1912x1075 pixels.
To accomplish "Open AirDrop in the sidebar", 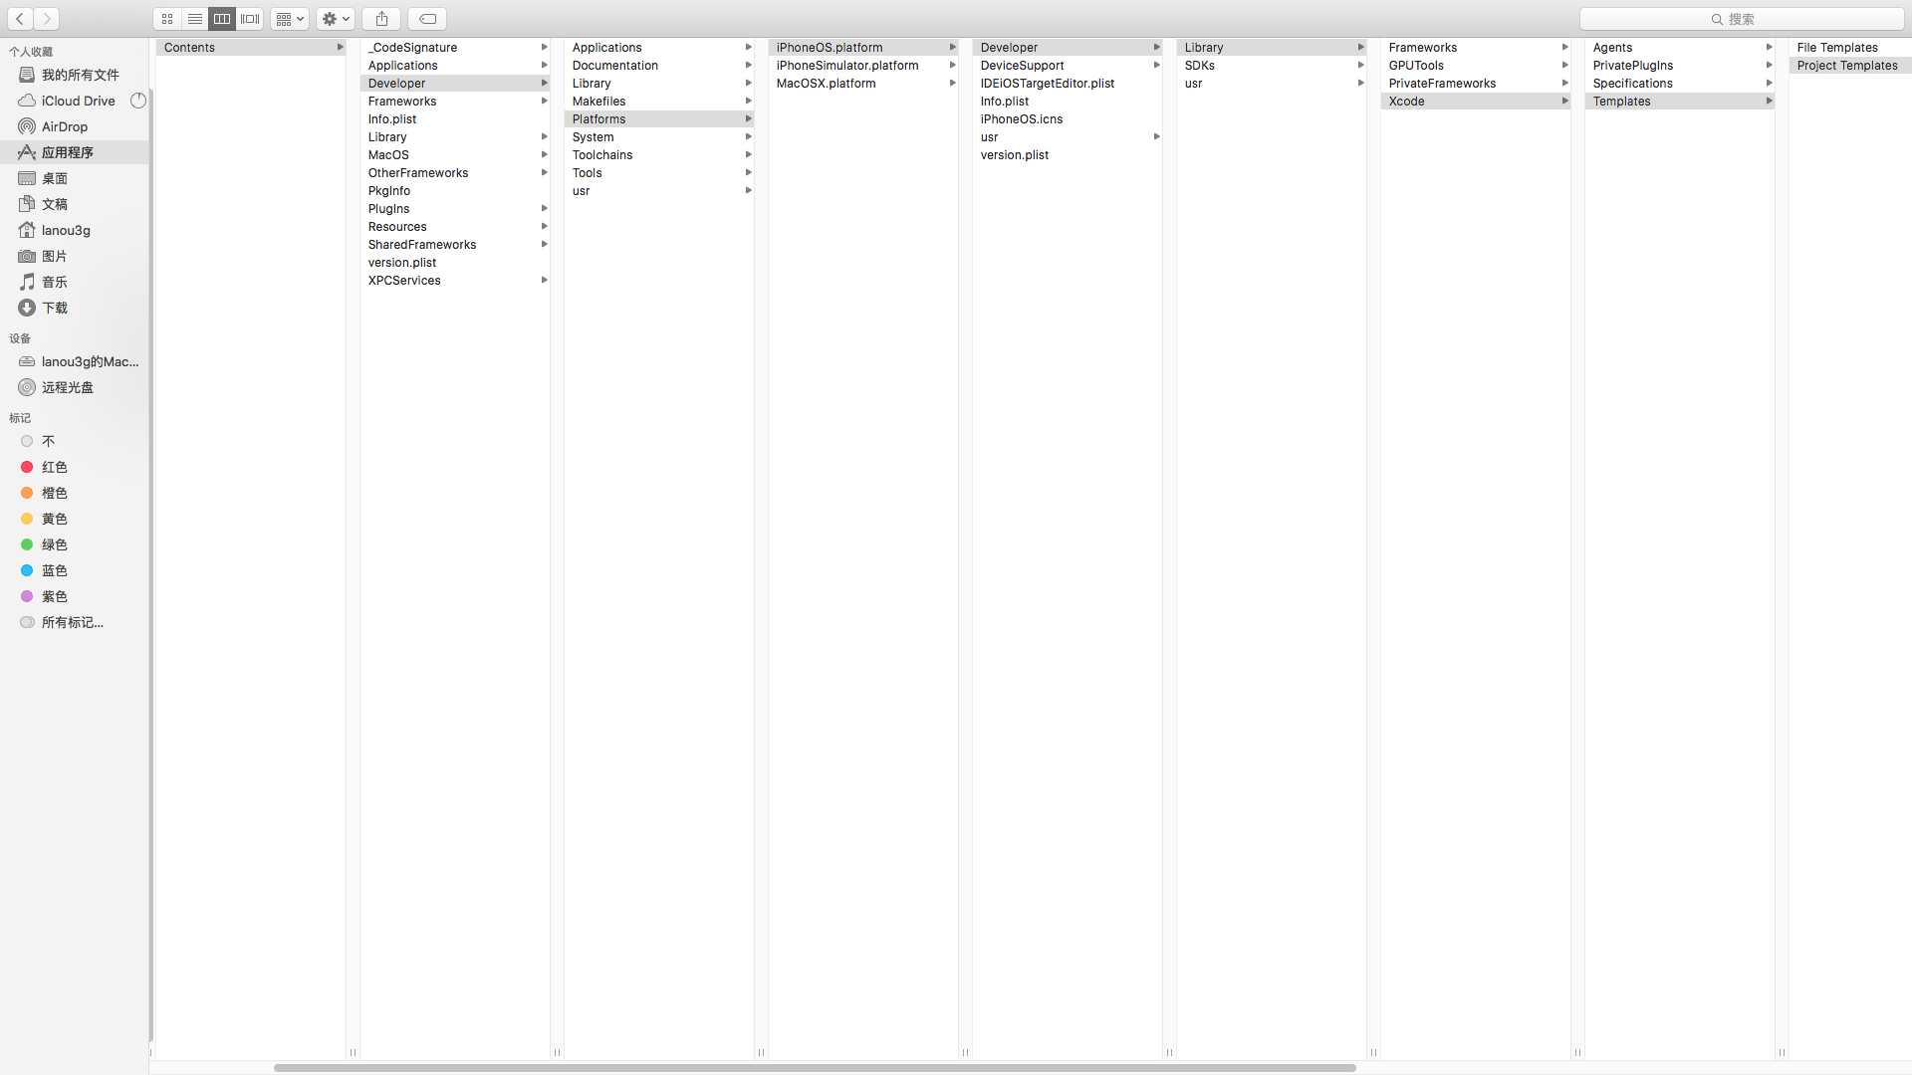I will (64, 126).
